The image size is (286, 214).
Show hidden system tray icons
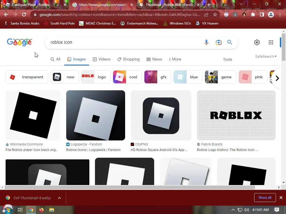coord(233,210)
